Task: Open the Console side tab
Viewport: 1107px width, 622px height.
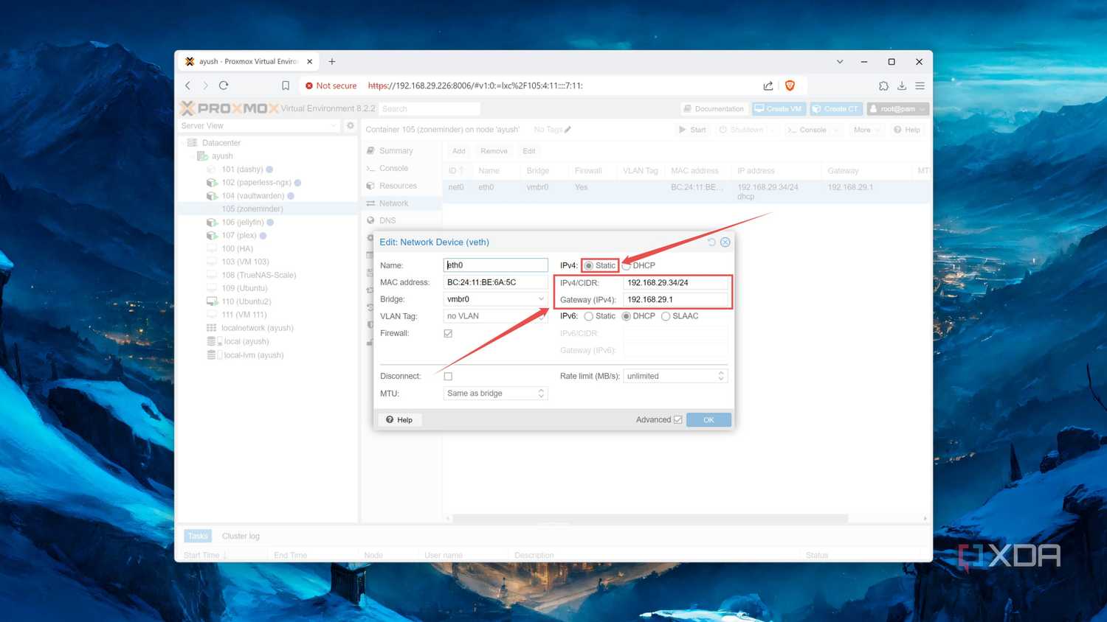Action: [393, 168]
